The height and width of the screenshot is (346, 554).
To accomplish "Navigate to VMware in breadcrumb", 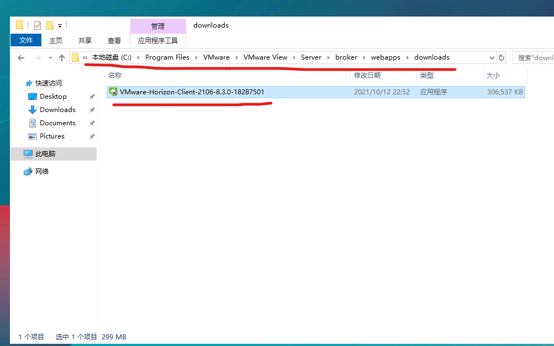I will [x=216, y=57].
